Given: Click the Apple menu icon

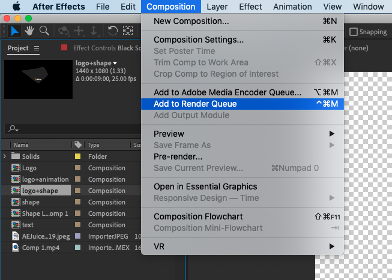Looking at the screenshot, I should (16, 7).
